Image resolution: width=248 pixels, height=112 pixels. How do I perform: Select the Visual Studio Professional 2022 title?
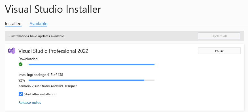[x=53, y=51]
